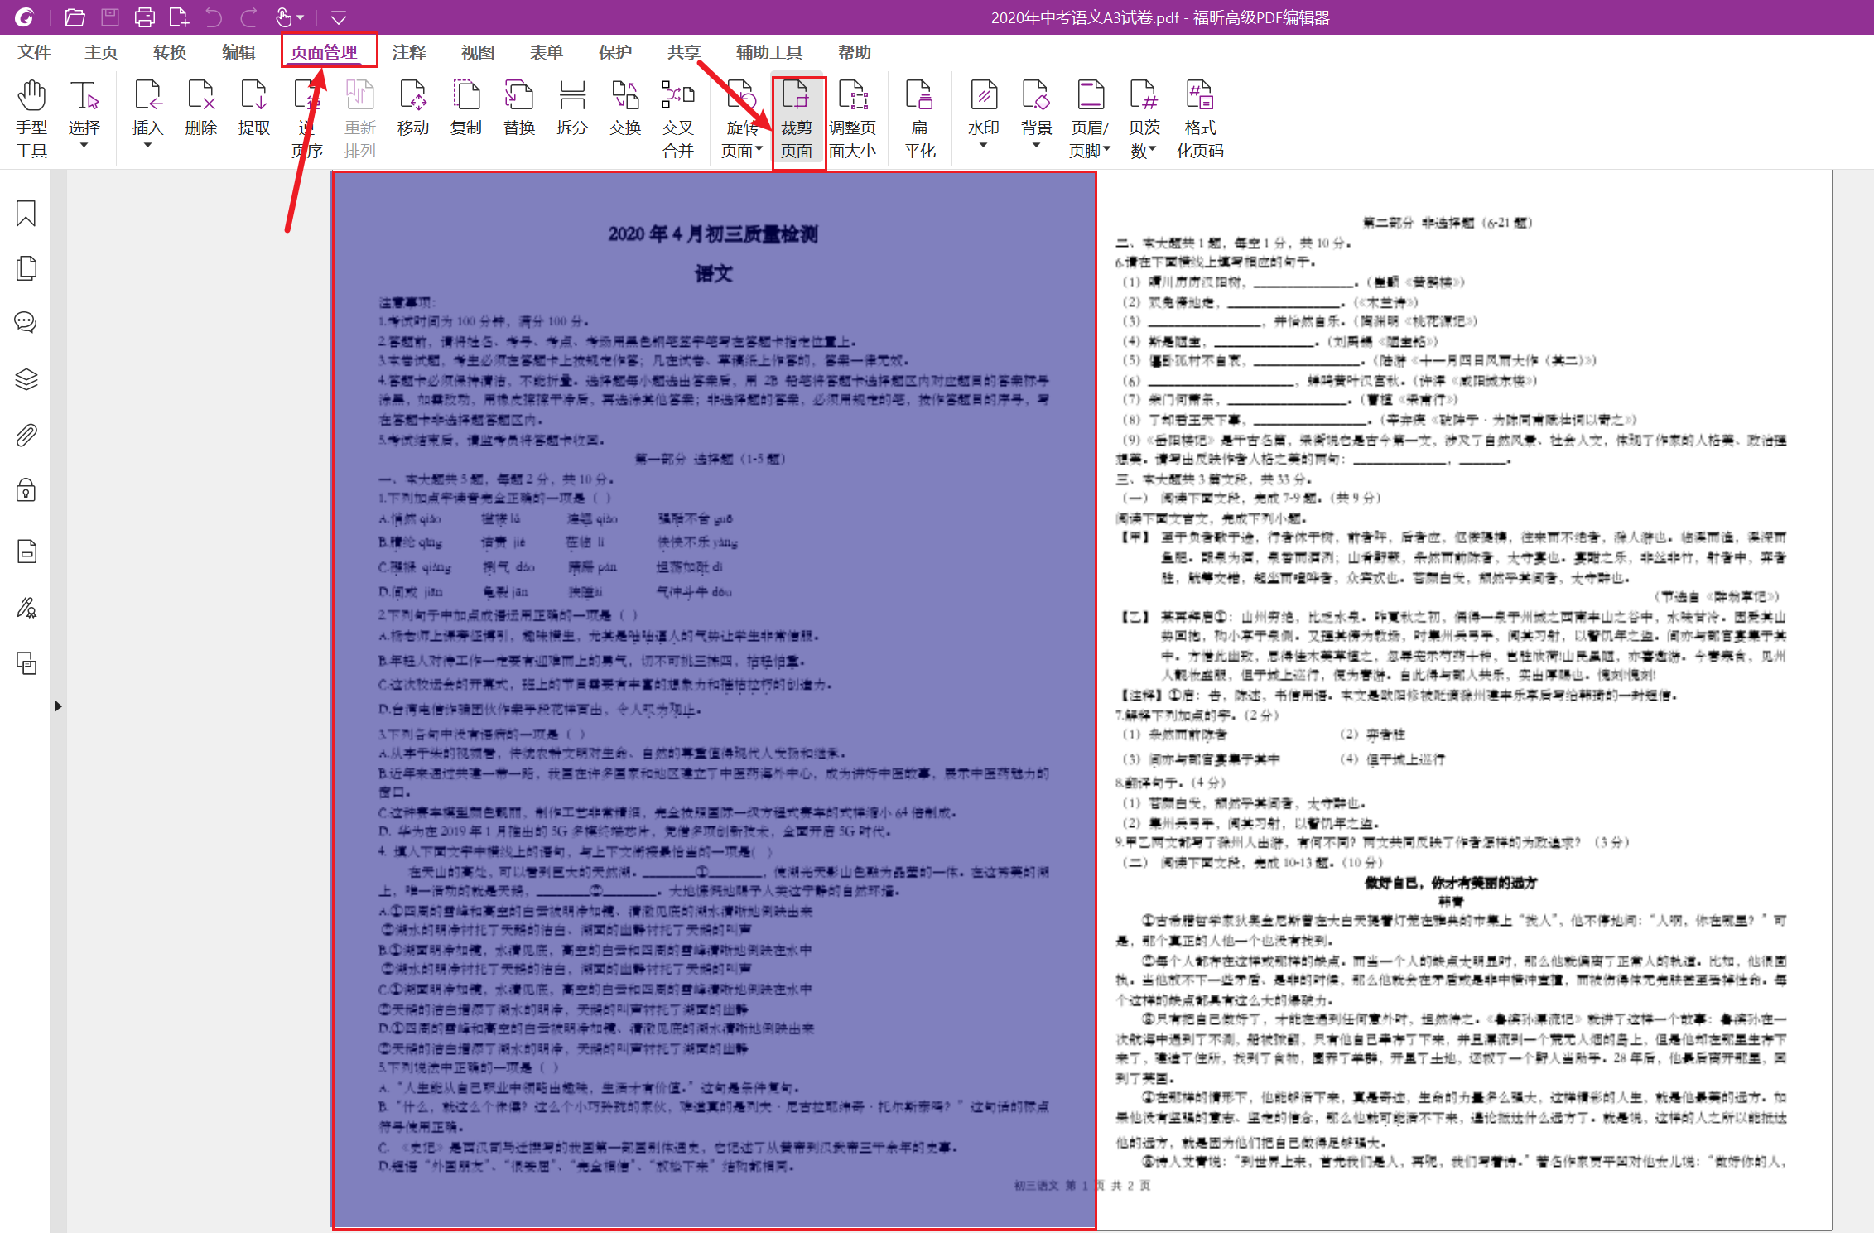Switch to the 转换 tab
This screenshot has height=1233, width=1874.
tap(170, 52)
